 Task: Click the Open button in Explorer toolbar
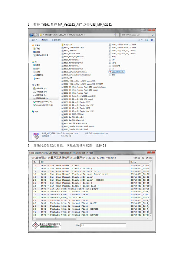point(45,40)
